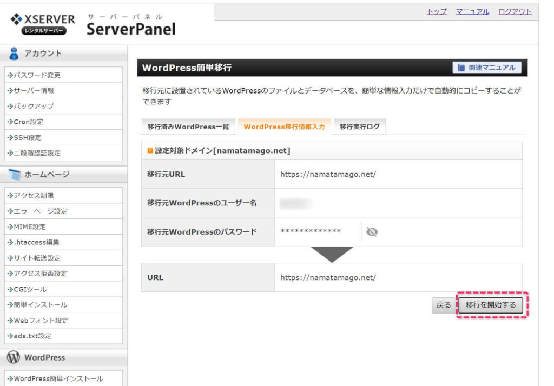
Task: Click the ログアウト link
Action: click(x=515, y=12)
